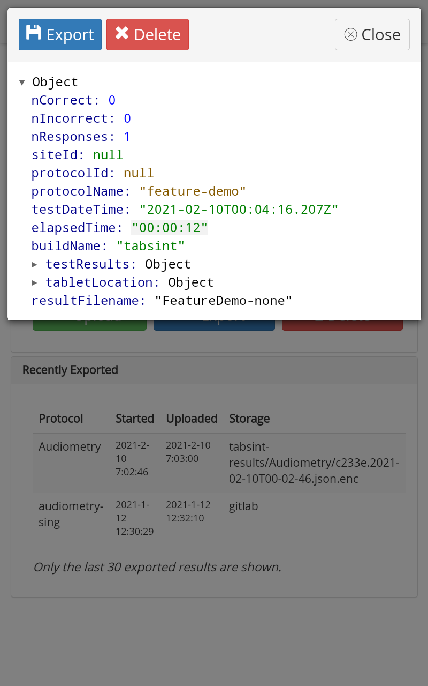Click the circled X Close icon
Viewport: 428px width, 686px height.
pos(350,34)
